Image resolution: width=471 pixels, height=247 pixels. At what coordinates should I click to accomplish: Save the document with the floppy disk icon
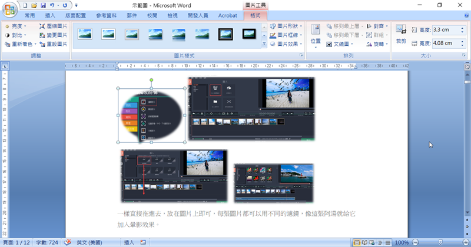tap(43, 5)
